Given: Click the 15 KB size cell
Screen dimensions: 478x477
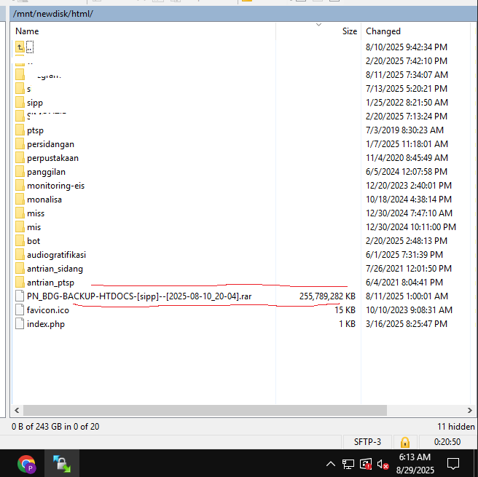Looking at the screenshot, I should pyautogui.click(x=345, y=310).
